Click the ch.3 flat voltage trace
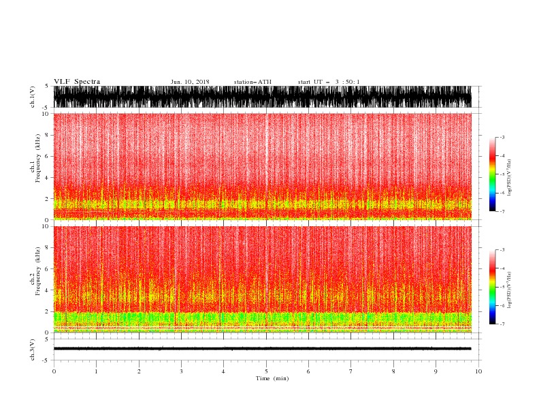This screenshot has width=539, height=417. [262, 349]
